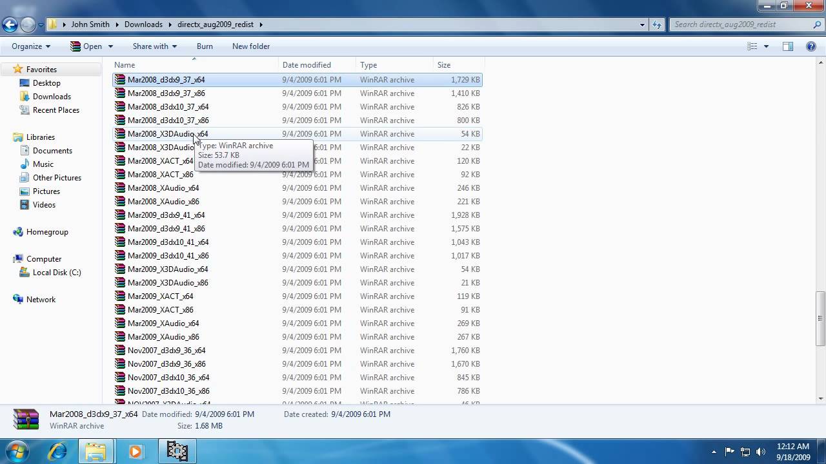Click the Forward navigation arrow button
This screenshot has width=826, height=464.
tap(28, 24)
